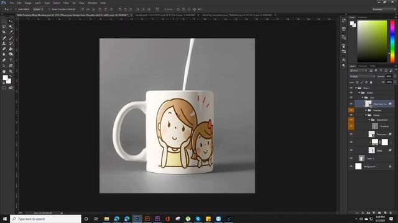Screen dimensions: 398x223
Task: Change the screen mode in the toolbox
Action: pyautogui.click(x=11, y=88)
